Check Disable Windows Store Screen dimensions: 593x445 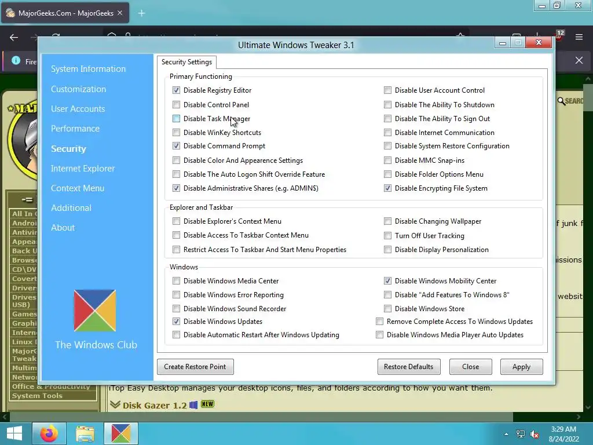[x=387, y=308]
